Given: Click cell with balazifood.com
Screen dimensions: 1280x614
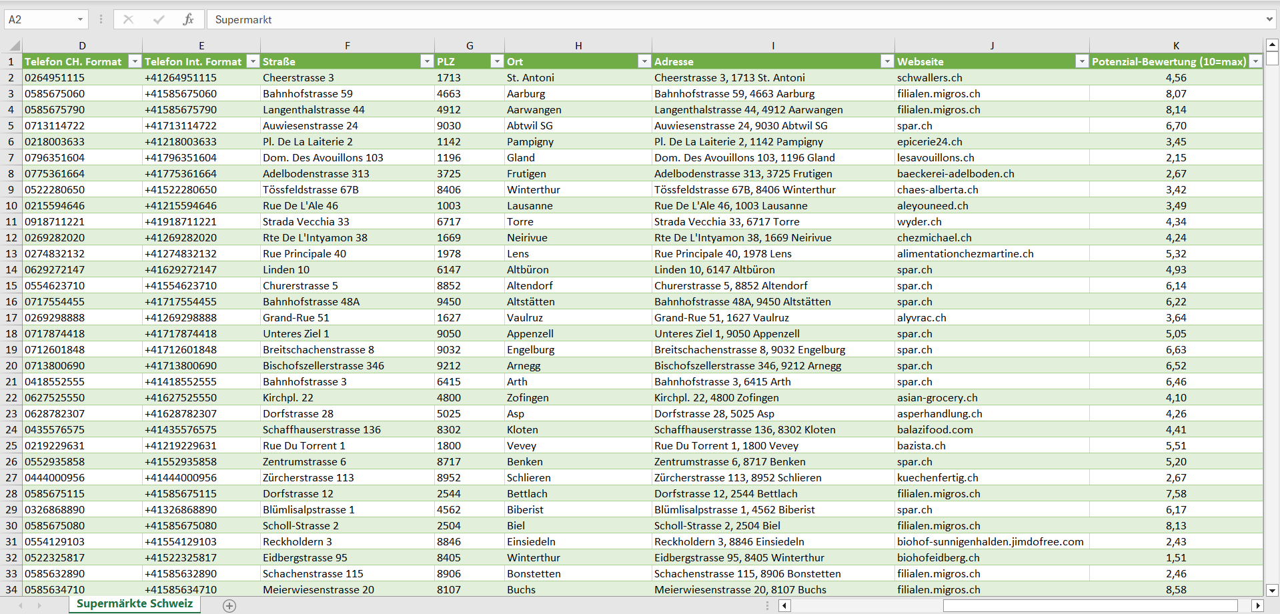Looking at the screenshot, I should pyautogui.click(x=992, y=429).
